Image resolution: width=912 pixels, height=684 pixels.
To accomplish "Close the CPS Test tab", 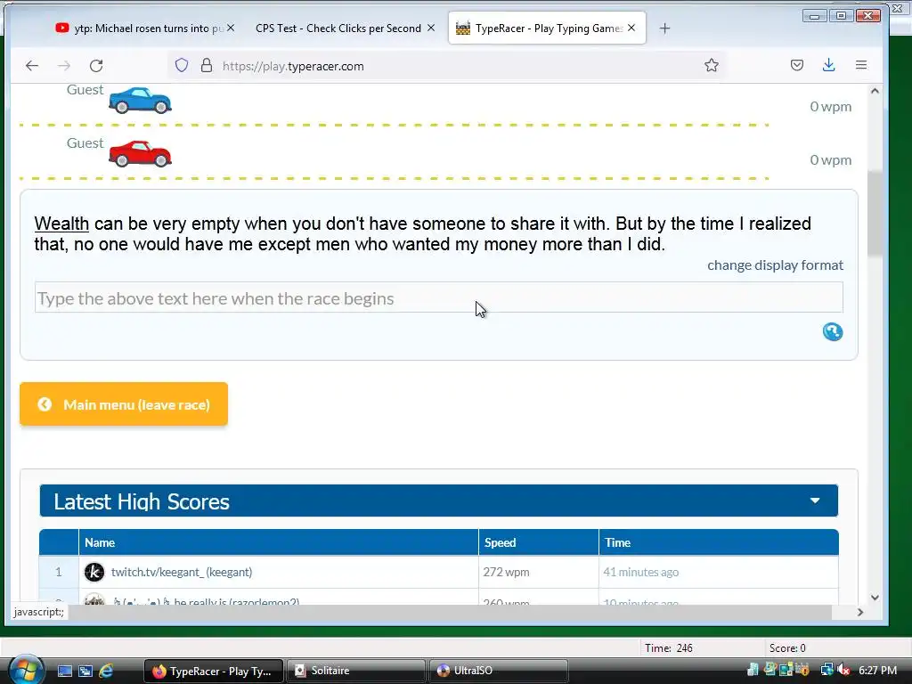I will (x=431, y=28).
